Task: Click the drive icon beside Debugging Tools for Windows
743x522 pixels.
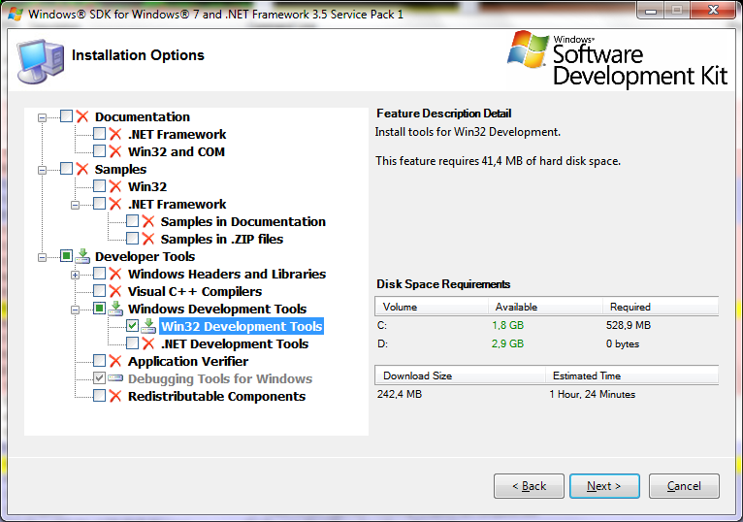Action: tap(115, 378)
